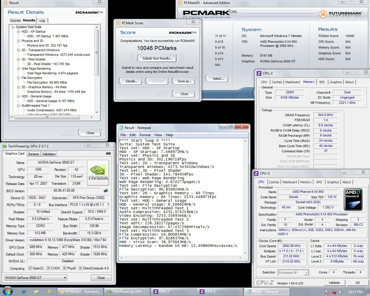Open the File menu in Notepad
Viewport: 370px width, 296px height.
pyautogui.click(x=123, y=135)
